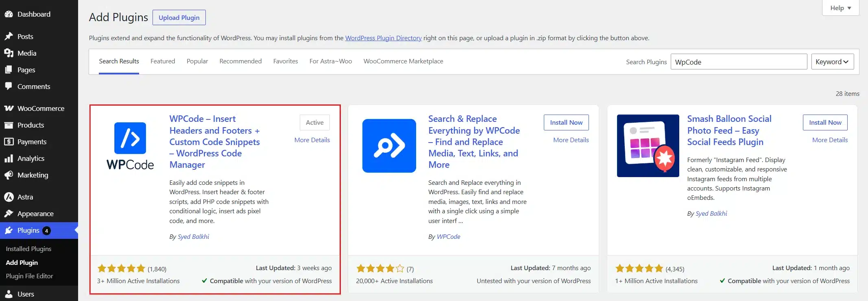868x301 pixels.
Task: Click the Media icon in sidebar
Action: (x=9, y=53)
